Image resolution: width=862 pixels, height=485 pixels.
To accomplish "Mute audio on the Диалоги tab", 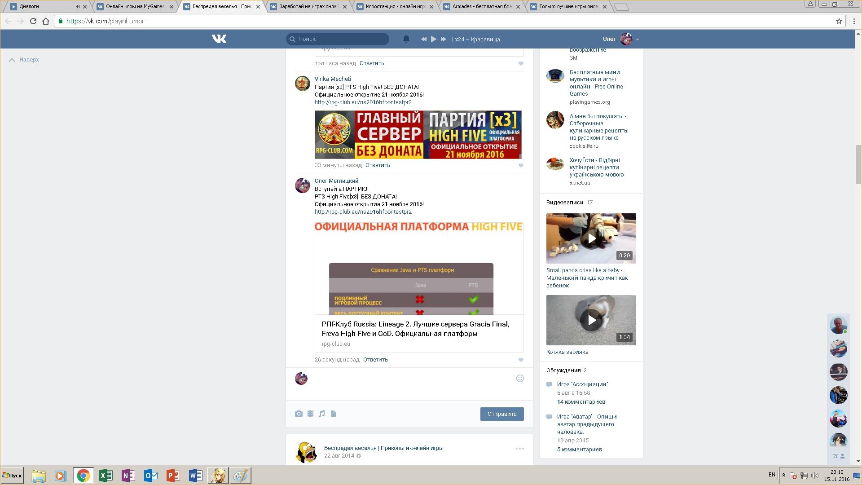I will pyautogui.click(x=77, y=7).
